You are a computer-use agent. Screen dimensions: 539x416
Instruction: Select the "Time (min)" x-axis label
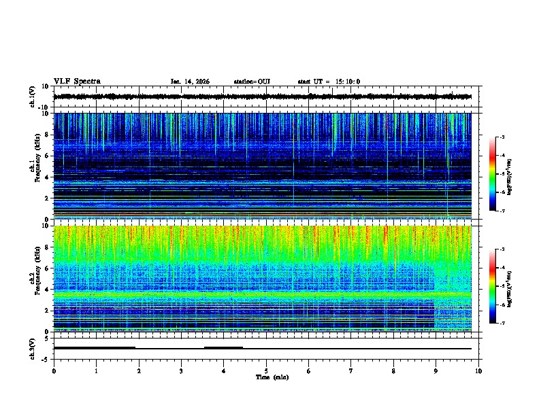pyautogui.click(x=272, y=377)
